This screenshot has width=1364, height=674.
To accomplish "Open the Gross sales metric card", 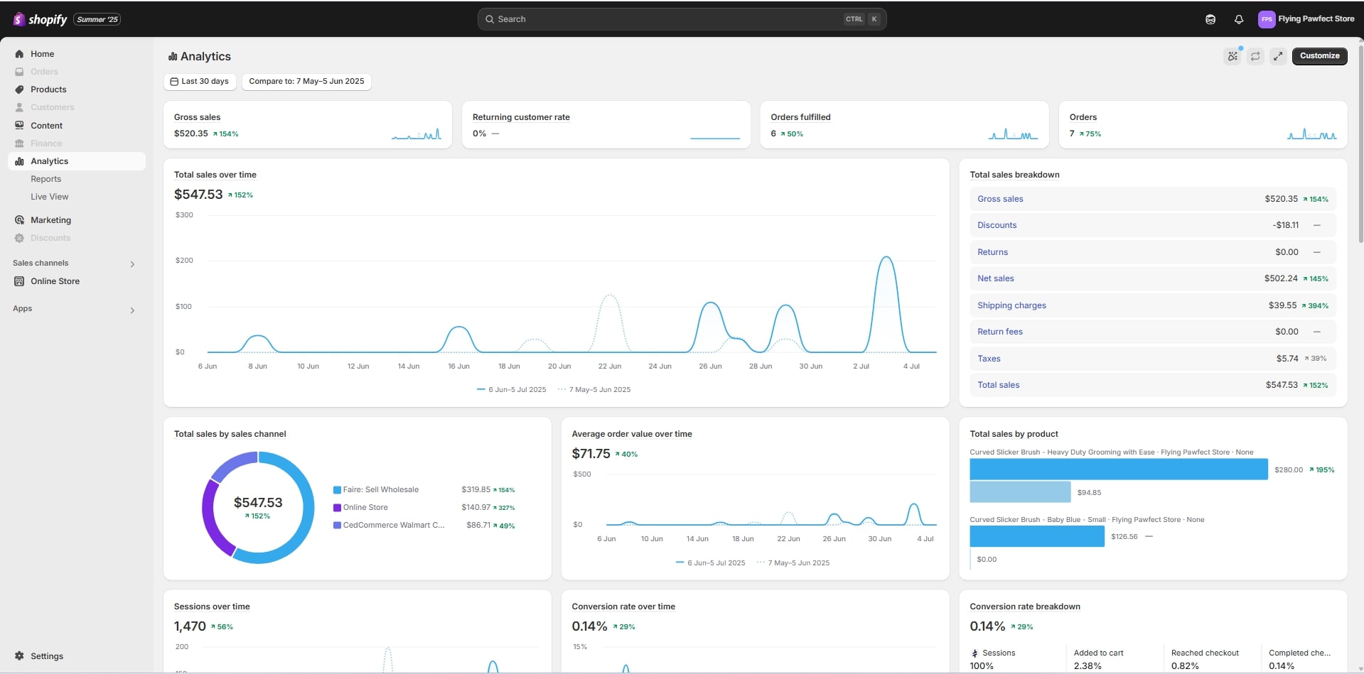I will pos(308,125).
